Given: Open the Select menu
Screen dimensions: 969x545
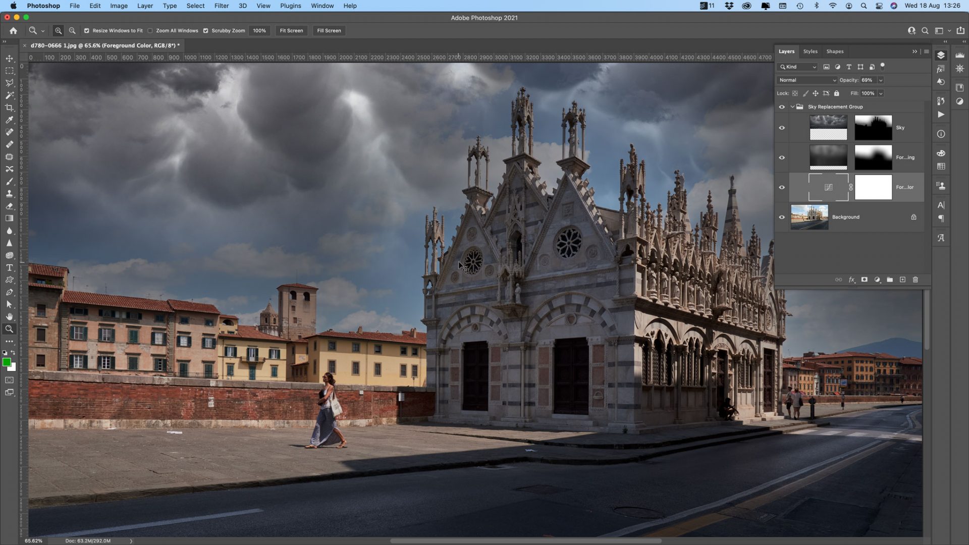Looking at the screenshot, I should pyautogui.click(x=195, y=6).
